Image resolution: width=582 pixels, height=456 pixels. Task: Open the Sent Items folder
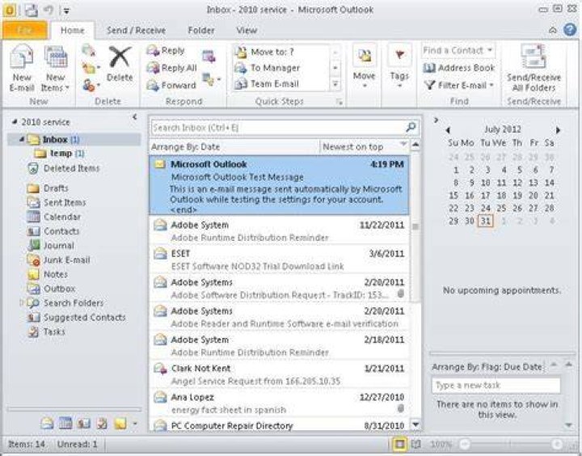[x=57, y=202]
